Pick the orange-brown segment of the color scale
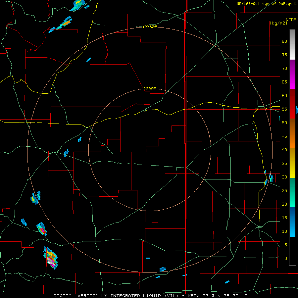The width and height of the screenshot is (298, 298). (292, 133)
